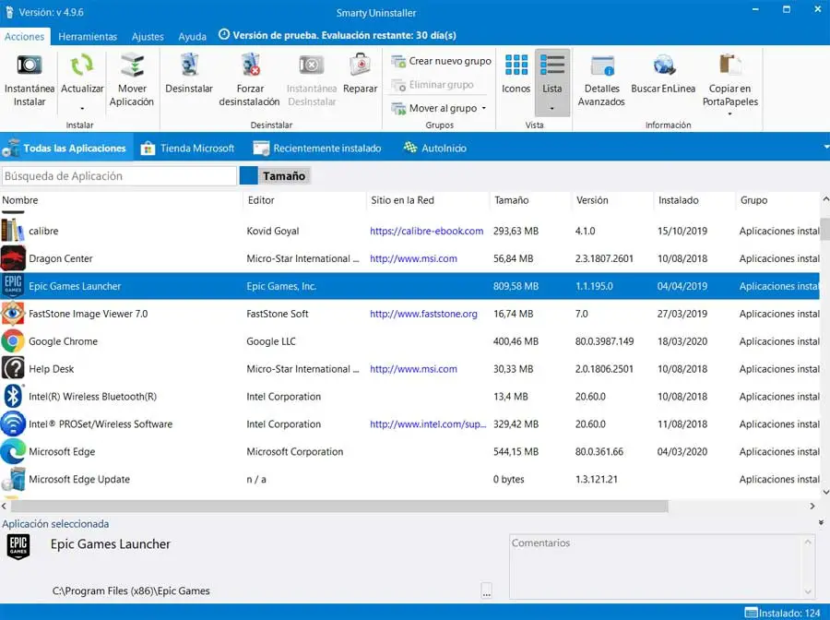Screen dimensions: 830x620
Task: Click the Epic Games logo in details panel
Action: point(18,546)
